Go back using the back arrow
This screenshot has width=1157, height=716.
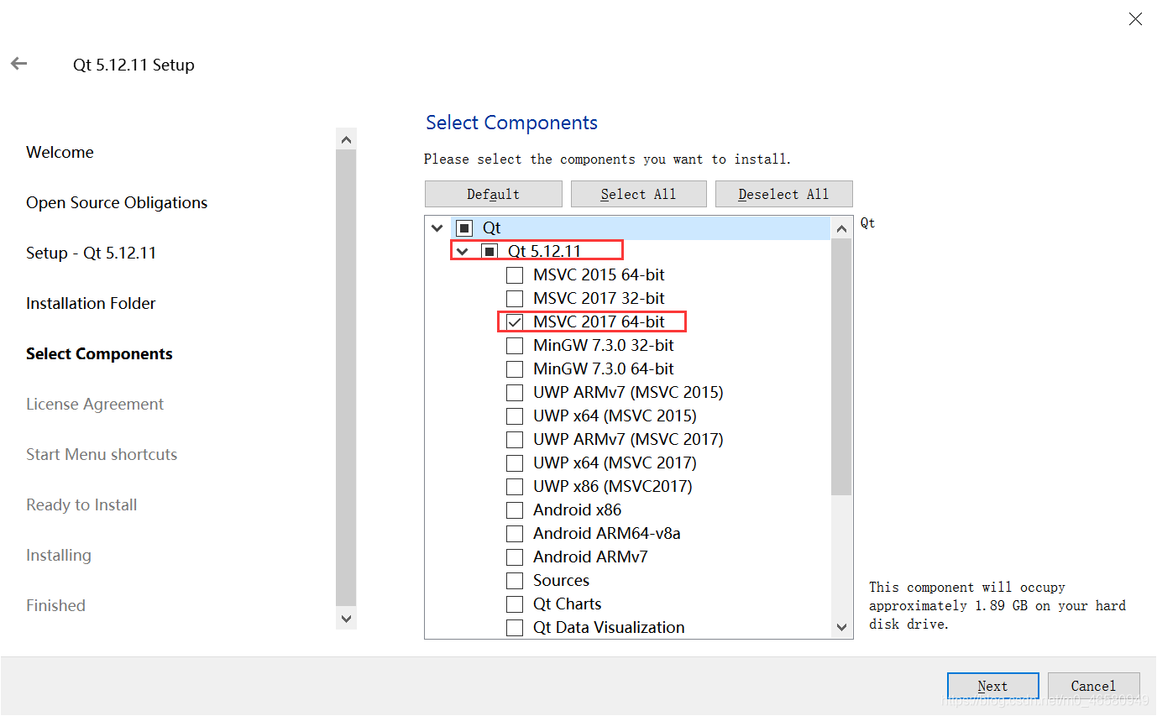click(19, 64)
